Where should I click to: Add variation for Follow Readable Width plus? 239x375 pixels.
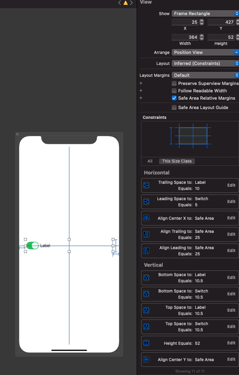141,91
